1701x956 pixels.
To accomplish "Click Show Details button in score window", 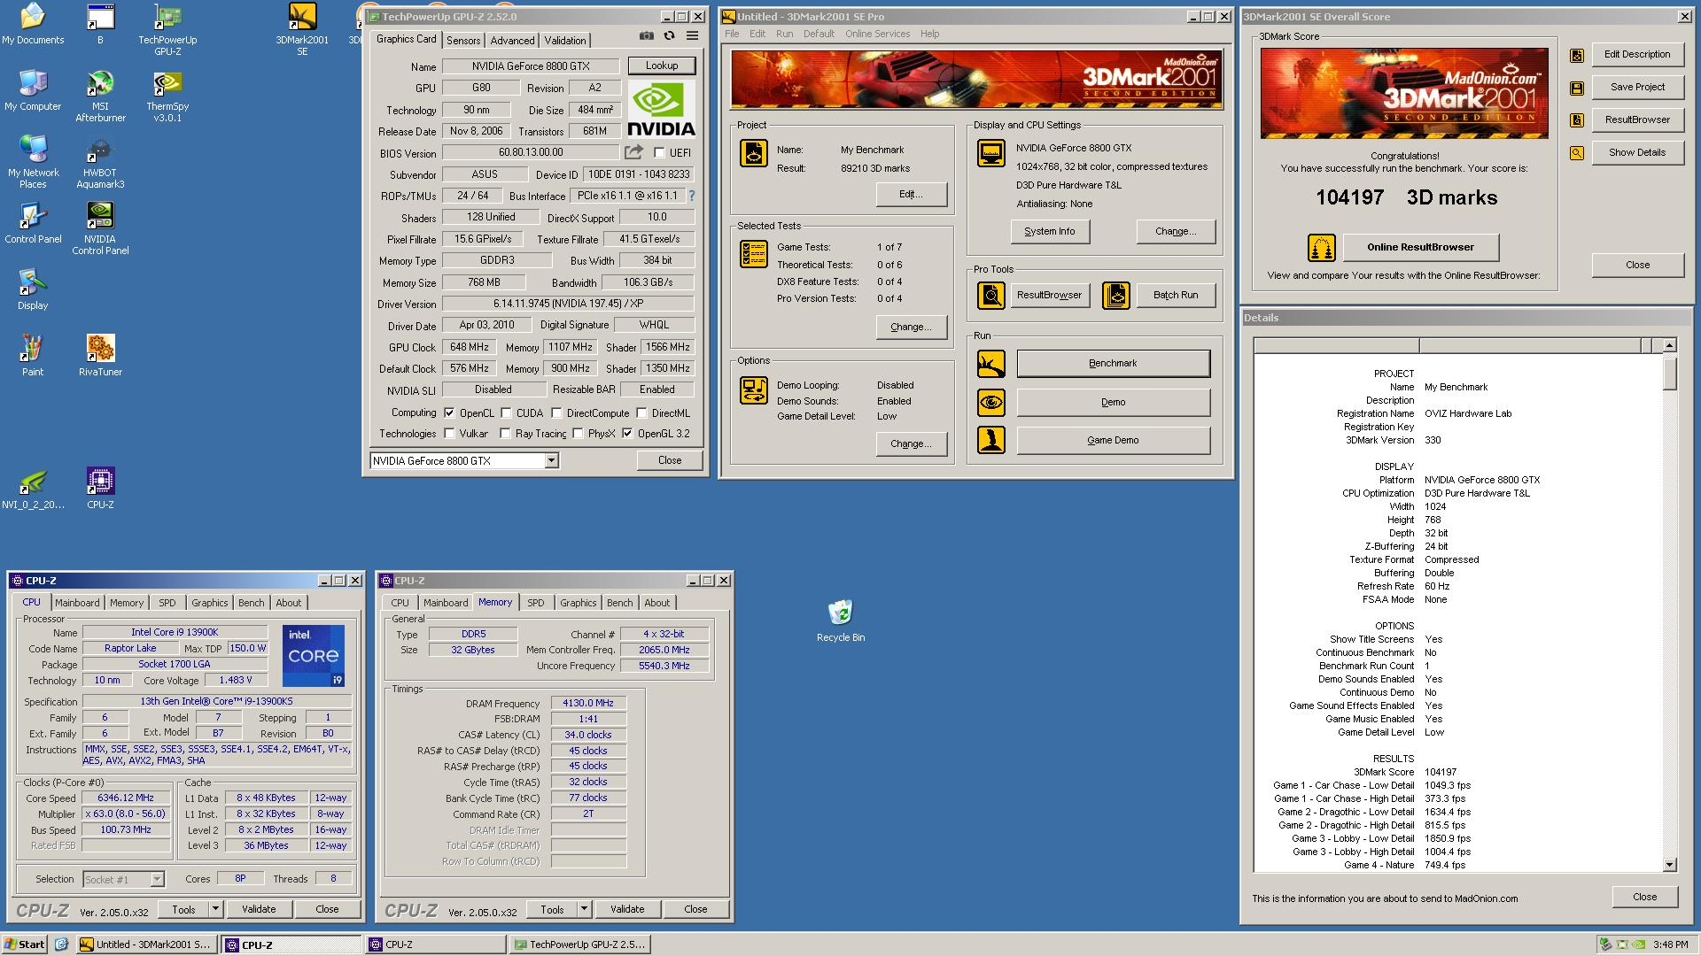I will 1637,152.
